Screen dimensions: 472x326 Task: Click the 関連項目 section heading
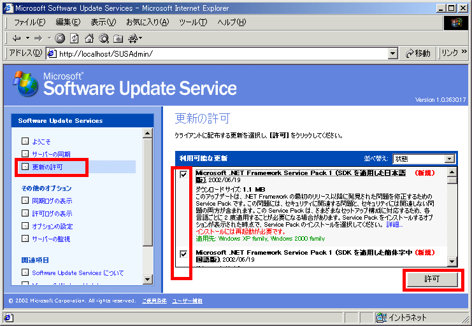pos(35,260)
